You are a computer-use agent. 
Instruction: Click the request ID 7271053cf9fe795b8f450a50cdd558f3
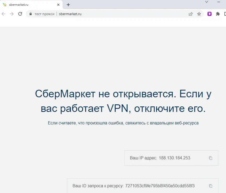[160, 186]
